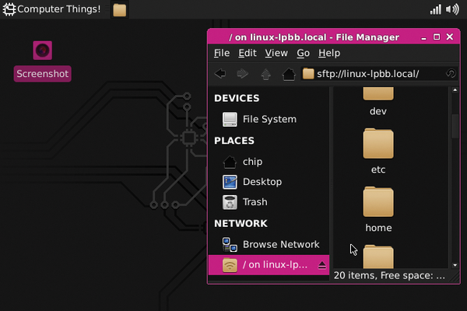Open the Help menu
Screen dimensions: 467x311
coord(329,53)
